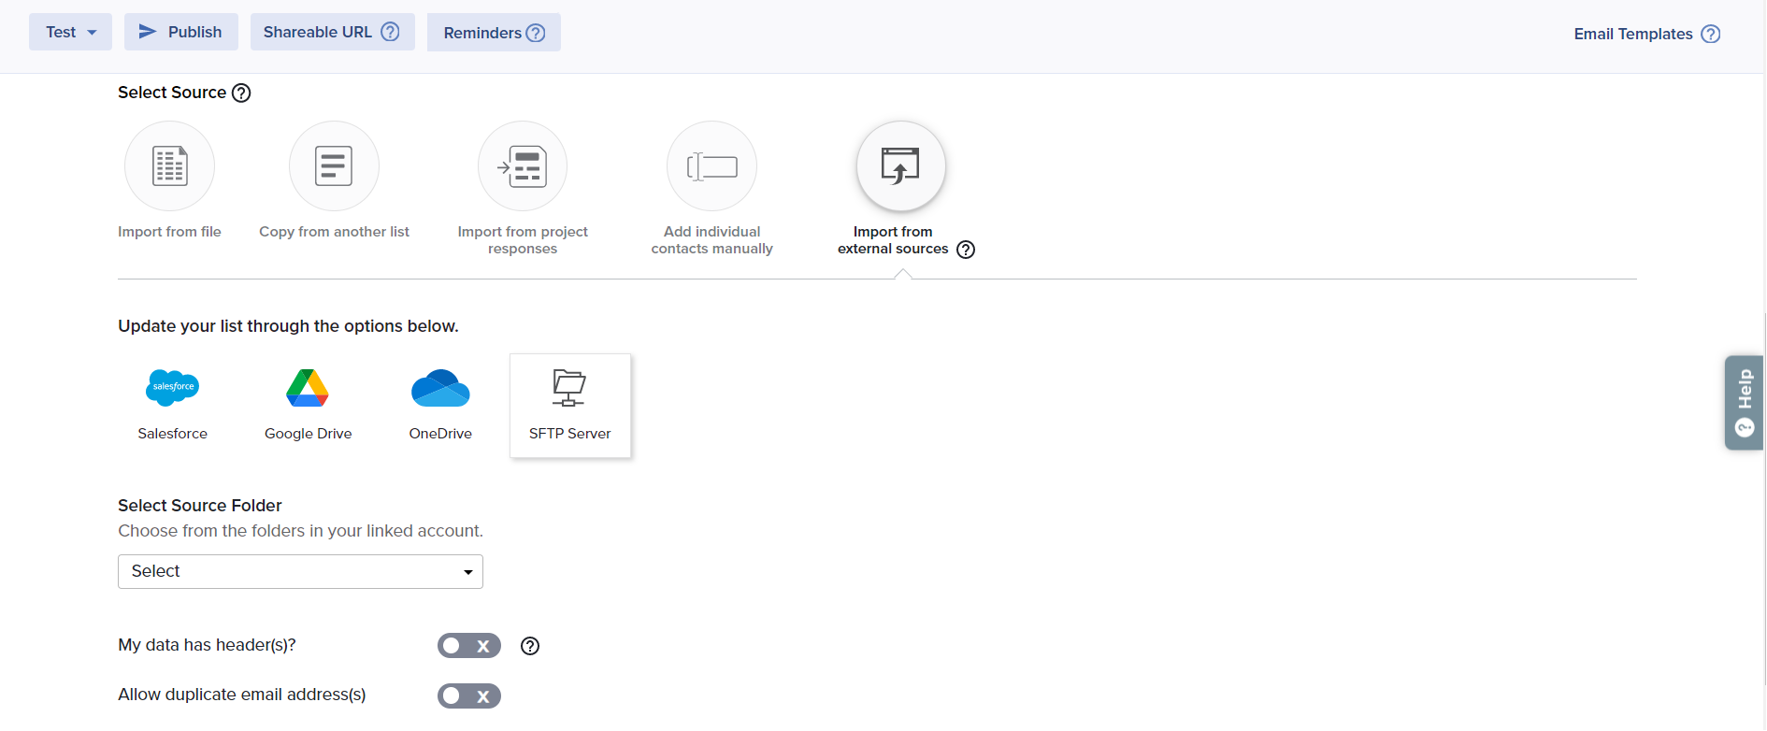Viewport: 1767px width, 731px height.
Task: Choose the Google Drive source icon
Action: 308,388
